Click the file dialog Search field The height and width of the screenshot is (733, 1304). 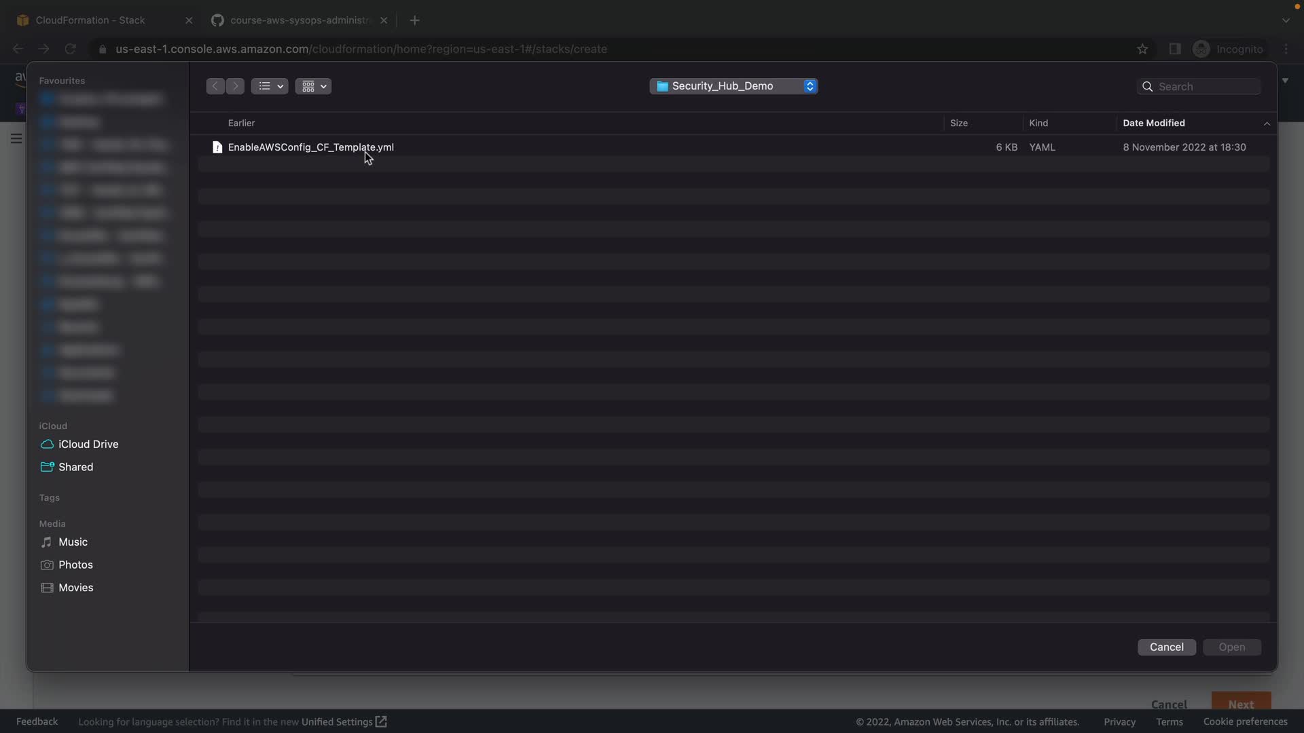(x=1206, y=87)
